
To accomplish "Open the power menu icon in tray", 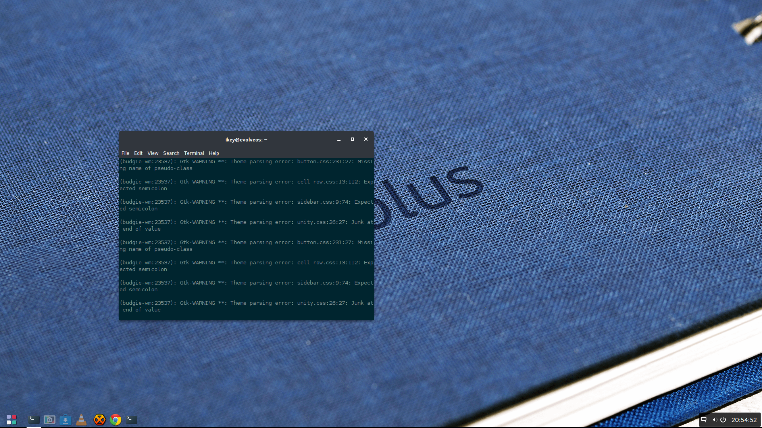I will (x=723, y=420).
